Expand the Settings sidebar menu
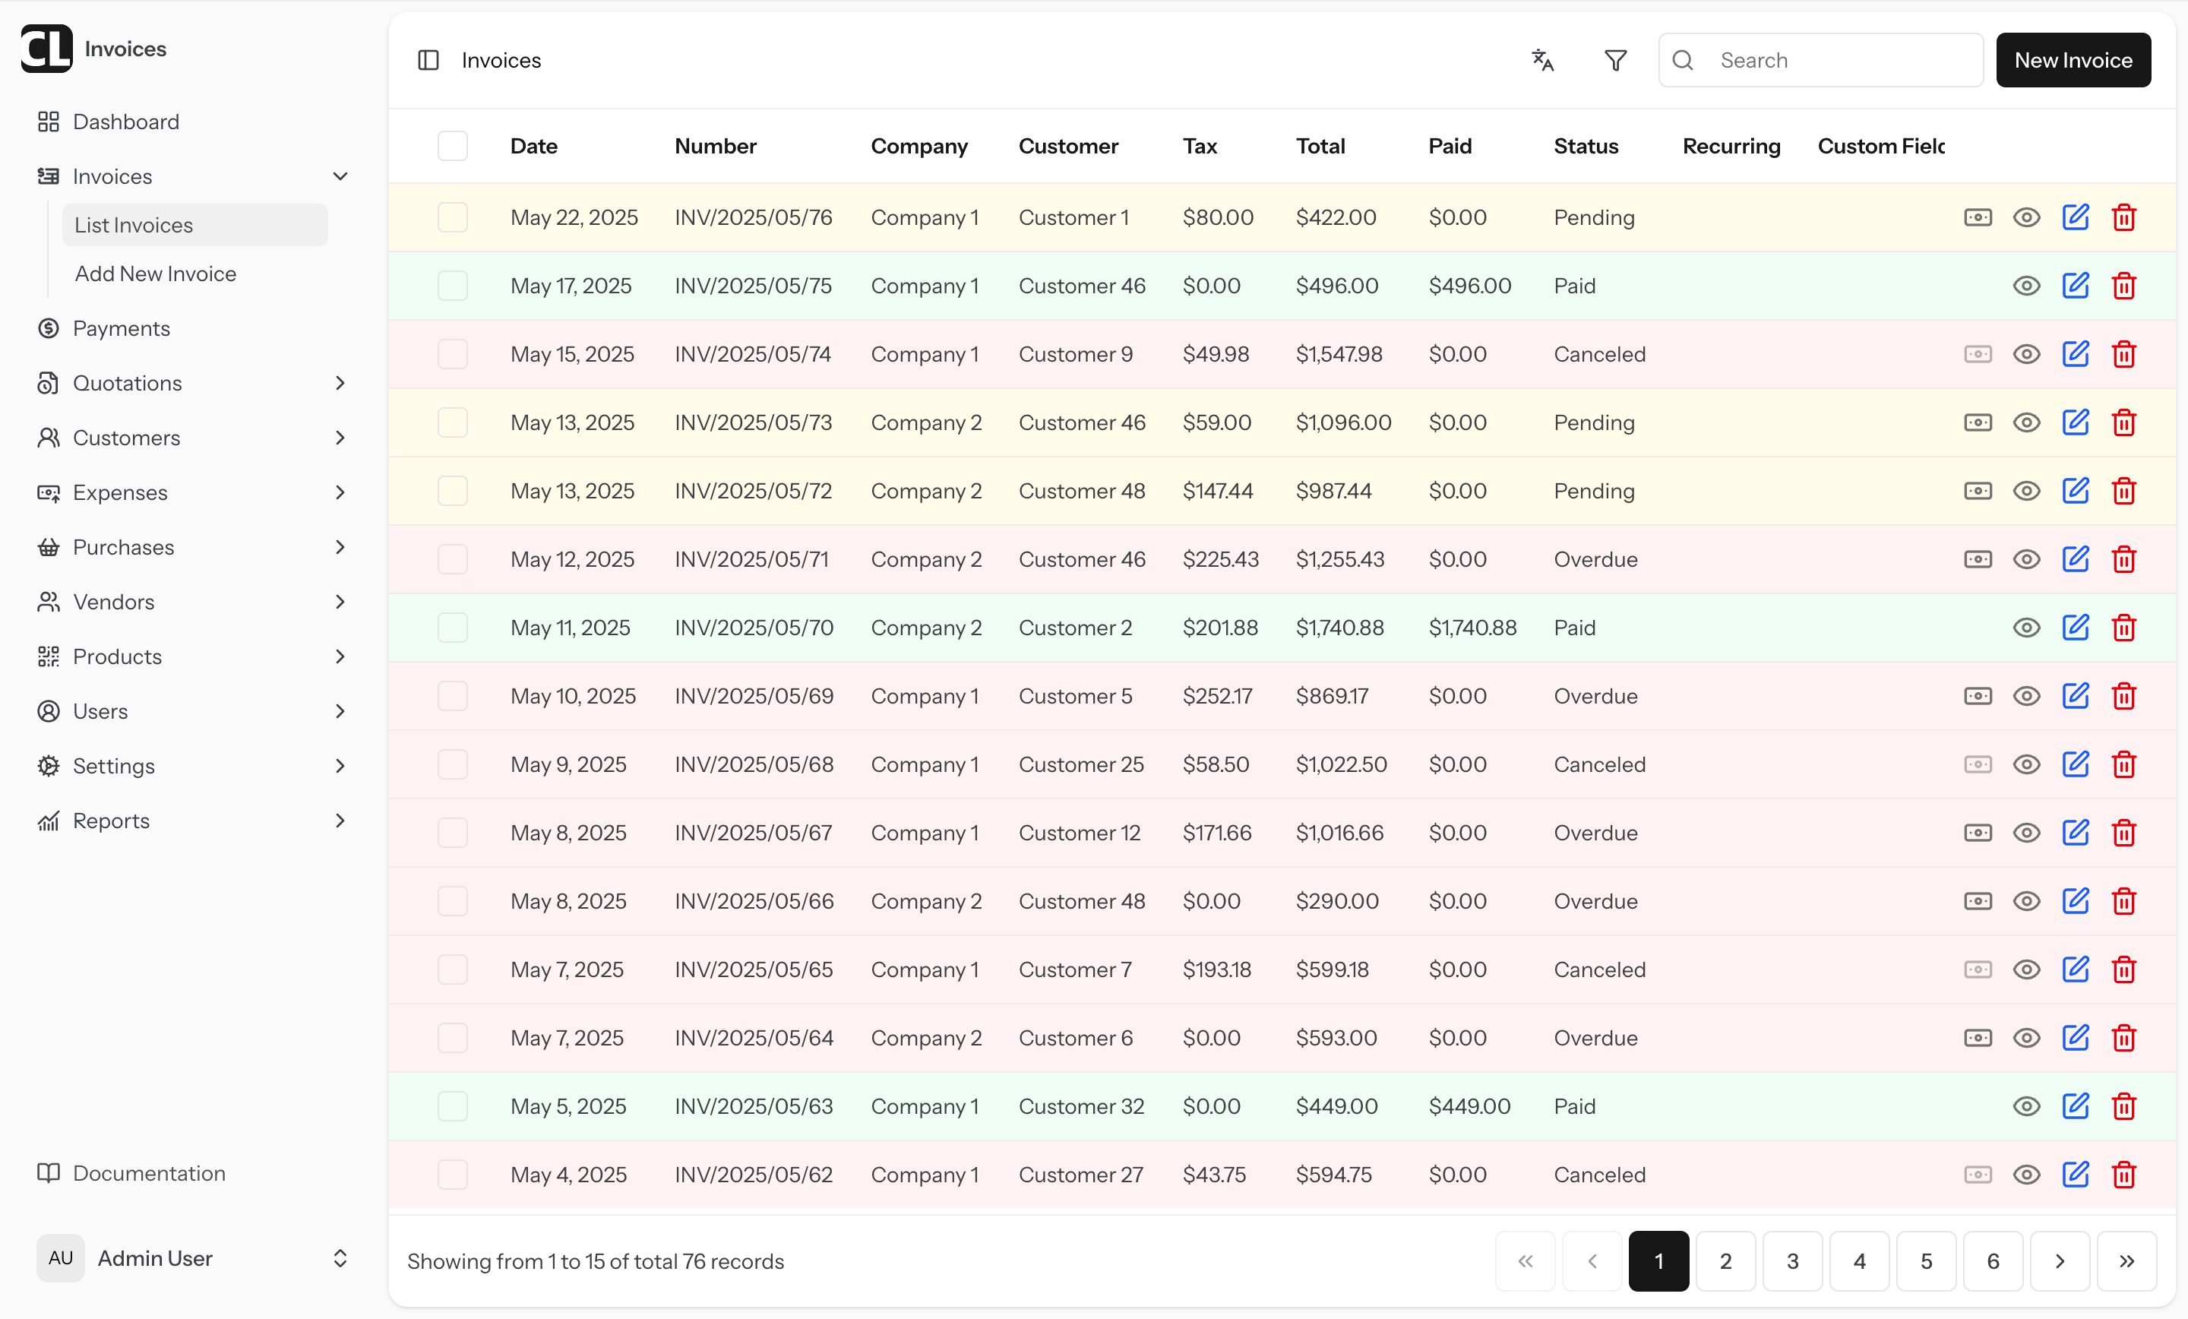 point(340,766)
